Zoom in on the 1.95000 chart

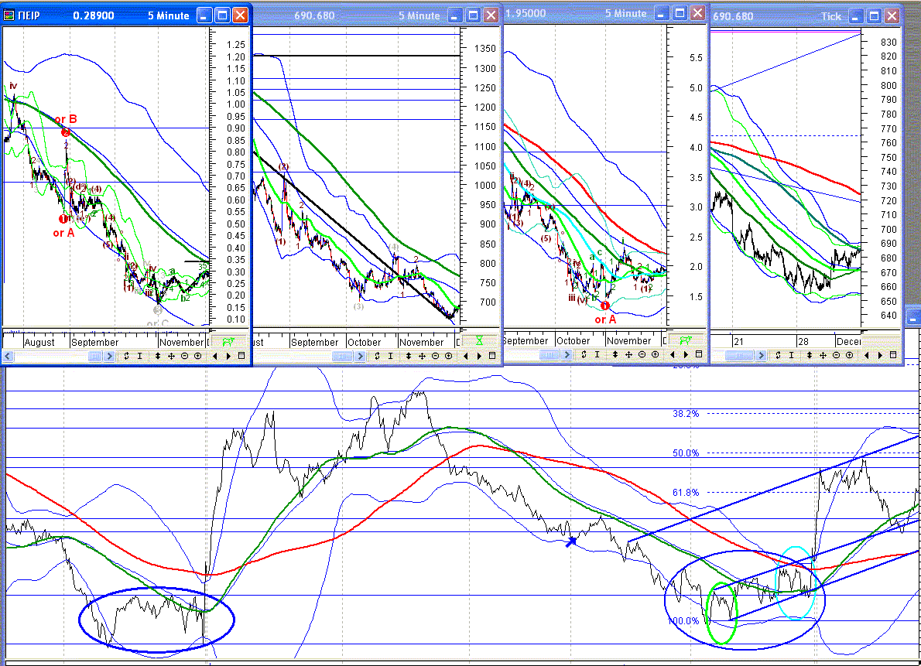click(655, 354)
